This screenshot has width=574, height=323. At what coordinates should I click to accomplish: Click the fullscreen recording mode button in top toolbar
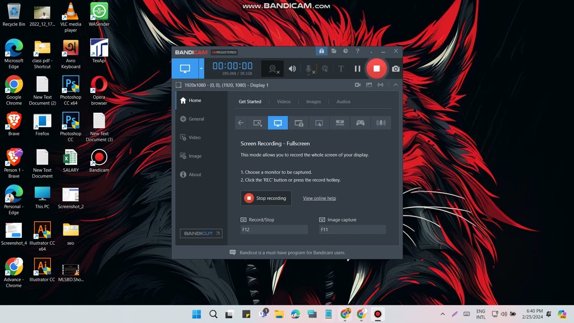[x=185, y=69]
